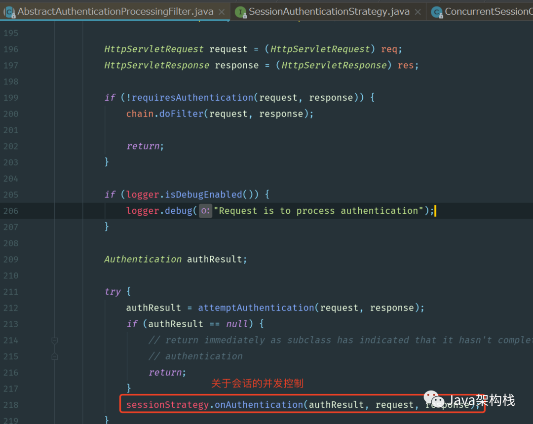The width and height of the screenshot is (533, 424).
Task: Click the HttpServletResponse cast on line 197
Action: click(x=334, y=65)
